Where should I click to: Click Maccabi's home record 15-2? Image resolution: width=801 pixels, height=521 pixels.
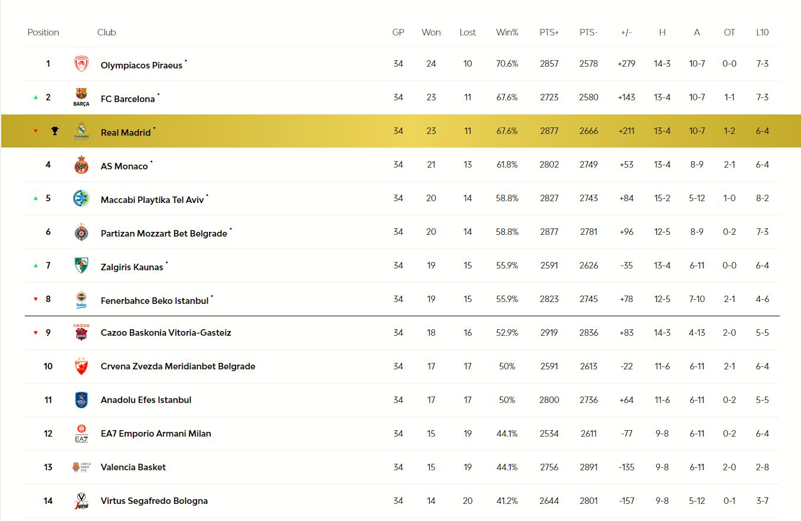[662, 198]
